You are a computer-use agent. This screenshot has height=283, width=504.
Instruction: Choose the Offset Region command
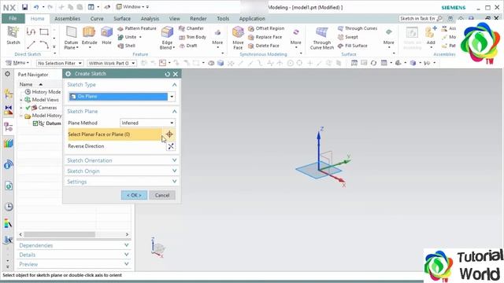tap(266, 28)
